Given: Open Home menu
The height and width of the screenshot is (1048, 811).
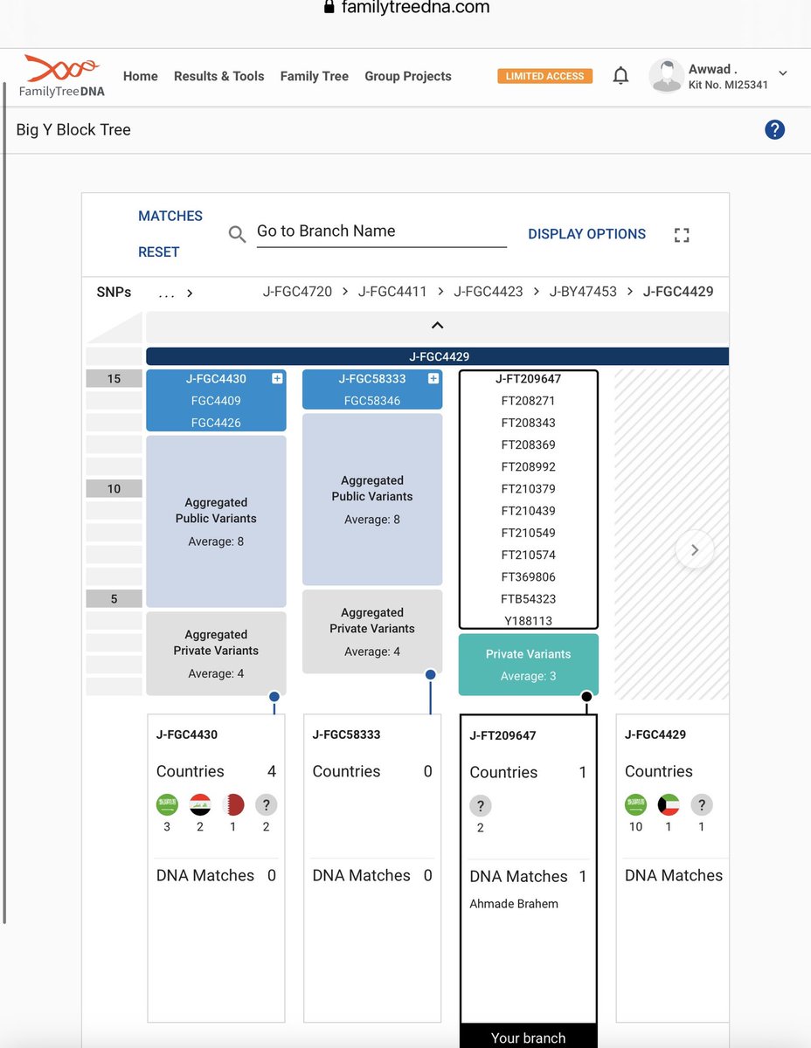Looking at the screenshot, I should [x=141, y=76].
